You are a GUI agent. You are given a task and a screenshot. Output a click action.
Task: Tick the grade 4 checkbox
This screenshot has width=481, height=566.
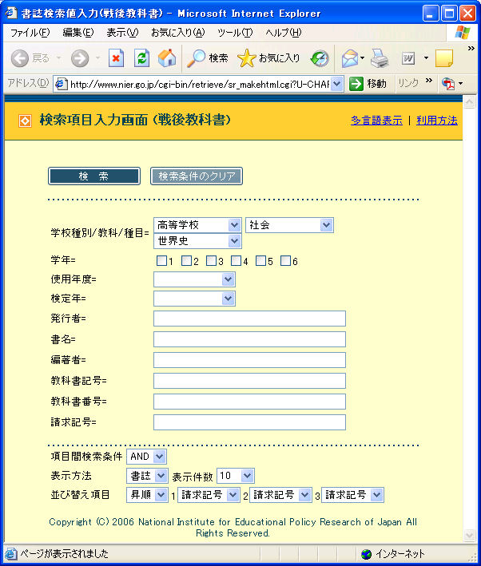tap(236, 261)
